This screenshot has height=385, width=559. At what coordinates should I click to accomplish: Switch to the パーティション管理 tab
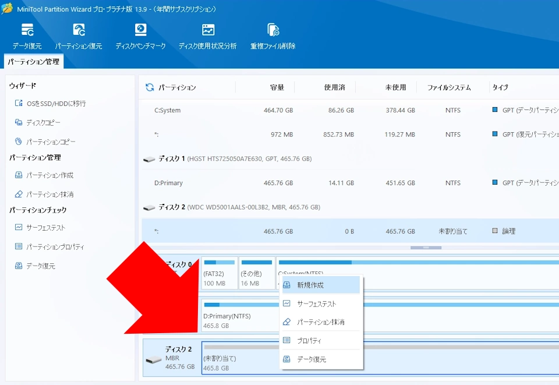pyautogui.click(x=34, y=62)
